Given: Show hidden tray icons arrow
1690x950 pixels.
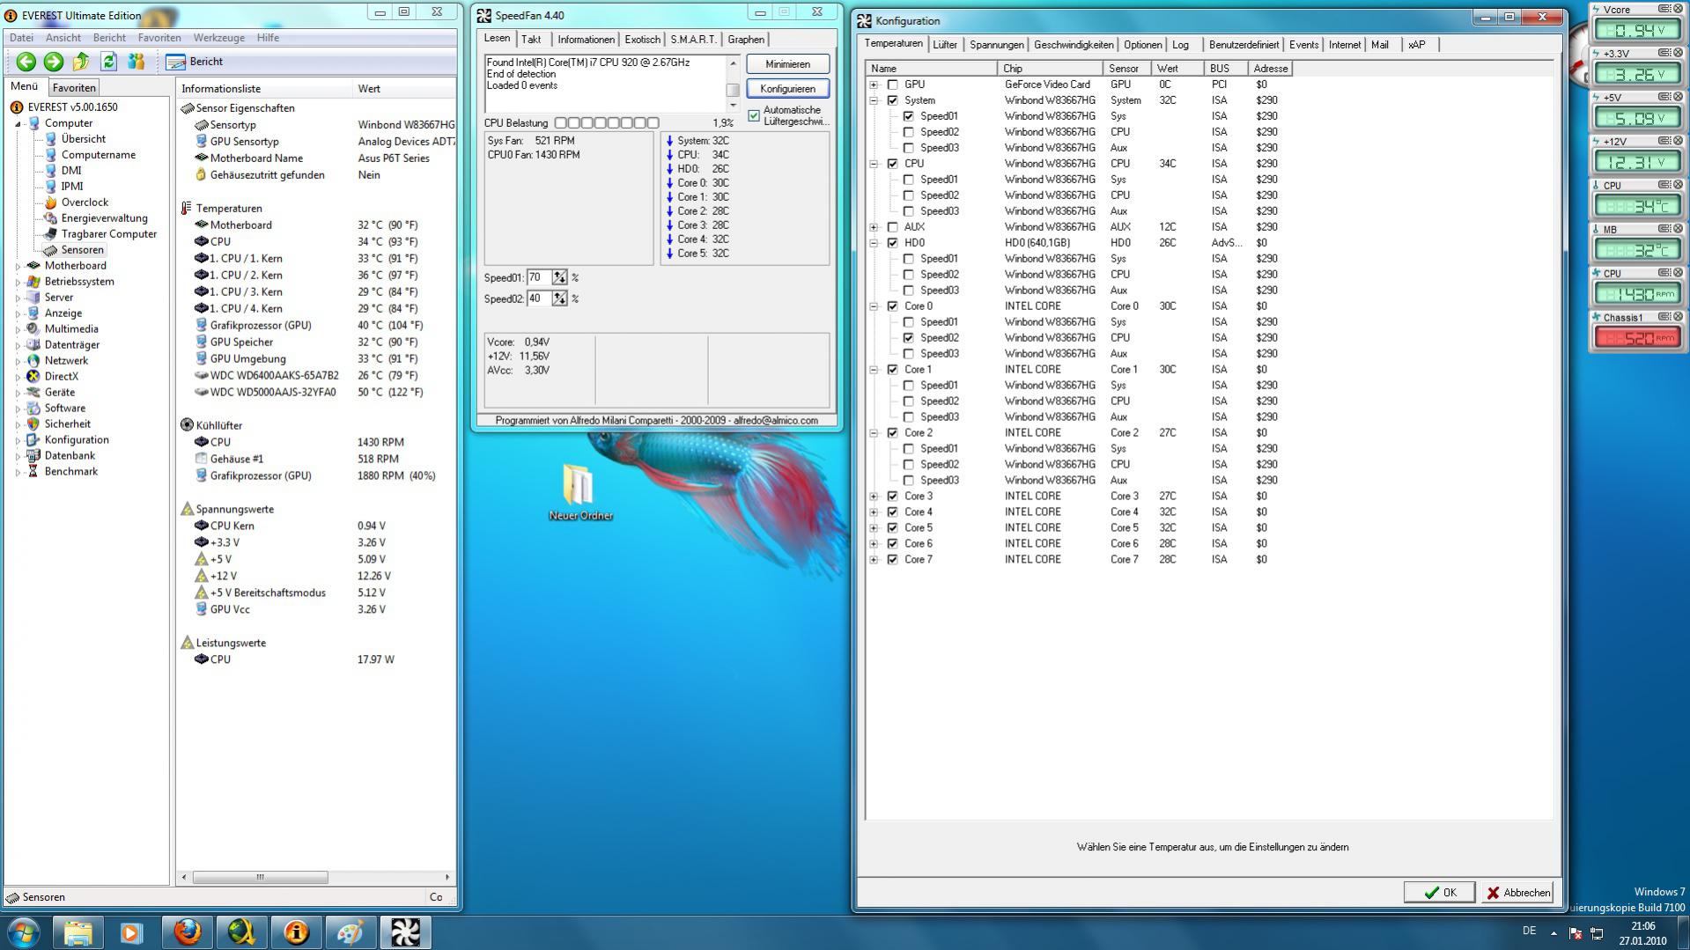Looking at the screenshot, I should pyautogui.click(x=1553, y=932).
